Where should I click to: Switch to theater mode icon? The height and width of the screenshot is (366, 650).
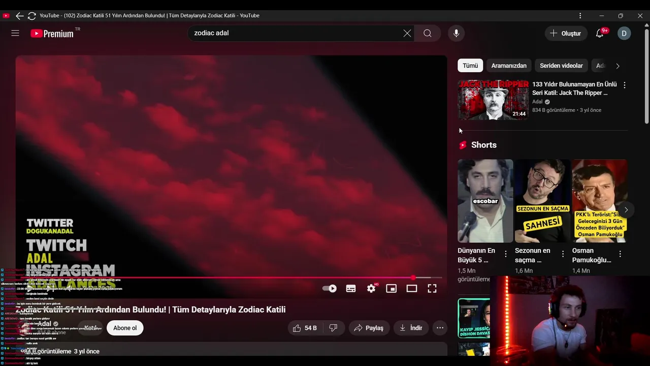tap(412, 289)
